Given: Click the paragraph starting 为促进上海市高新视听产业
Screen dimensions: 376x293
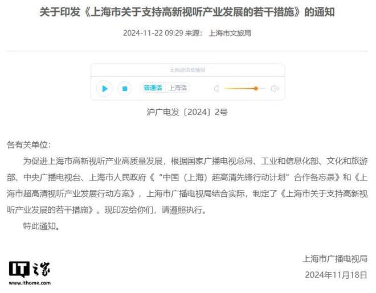Looking at the screenshot, I should (187, 185).
